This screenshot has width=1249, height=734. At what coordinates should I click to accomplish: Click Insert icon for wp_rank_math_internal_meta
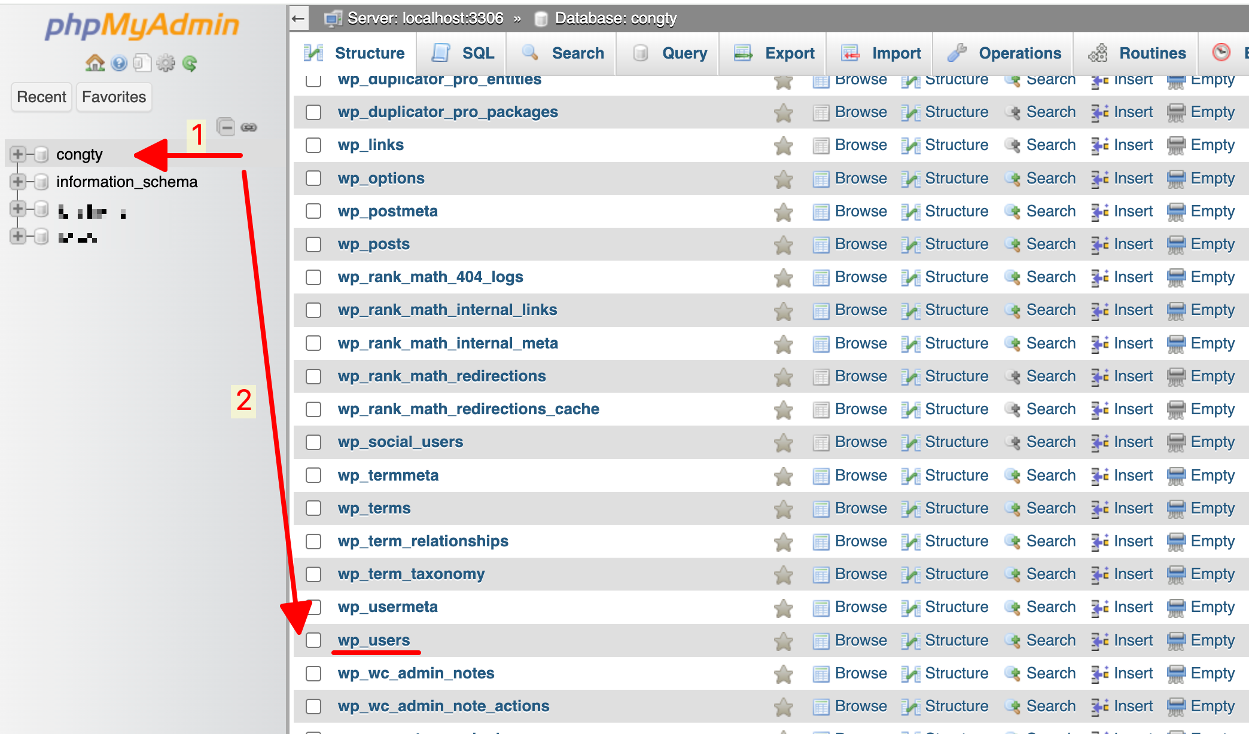(x=1099, y=344)
